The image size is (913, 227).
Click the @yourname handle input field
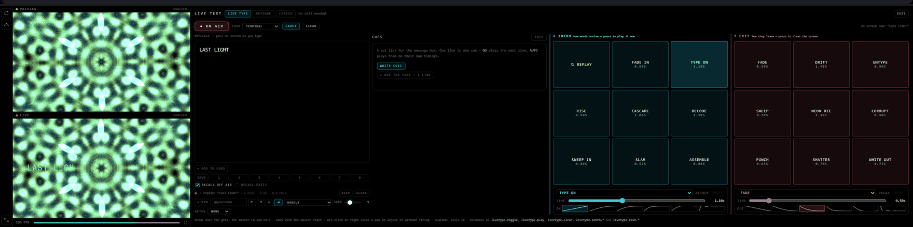pos(229,202)
